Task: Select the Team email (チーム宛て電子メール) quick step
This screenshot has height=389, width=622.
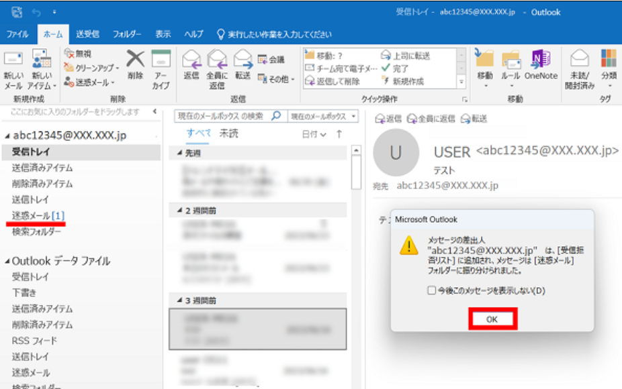Action: click(x=341, y=68)
